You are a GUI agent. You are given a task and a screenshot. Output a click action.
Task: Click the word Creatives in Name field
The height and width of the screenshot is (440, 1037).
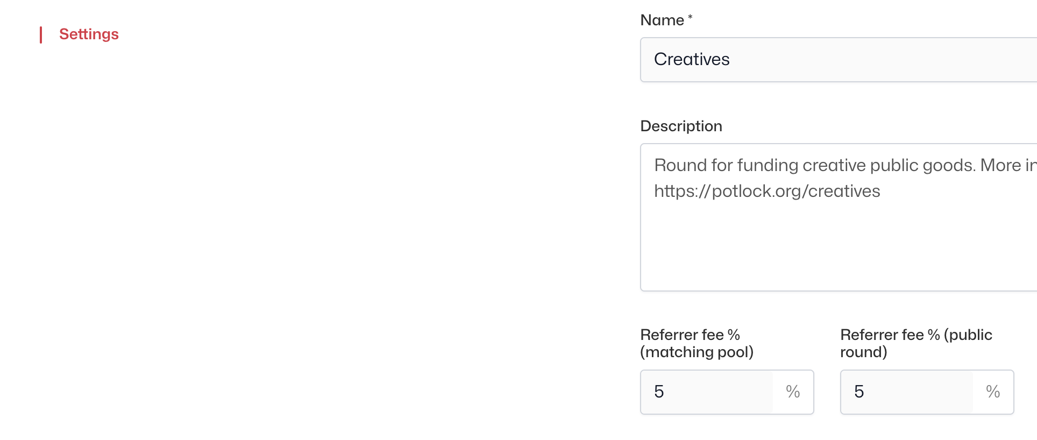[692, 60]
